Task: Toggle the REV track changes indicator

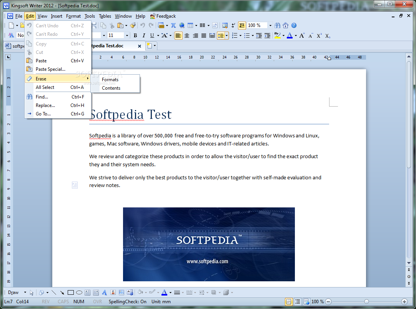Action: point(46,302)
